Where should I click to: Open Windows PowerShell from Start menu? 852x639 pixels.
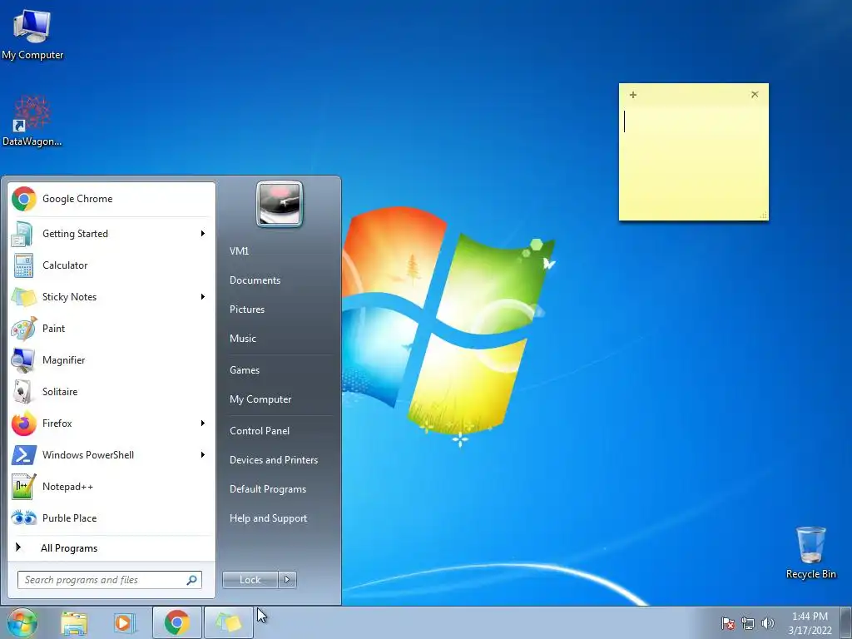[112, 454]
